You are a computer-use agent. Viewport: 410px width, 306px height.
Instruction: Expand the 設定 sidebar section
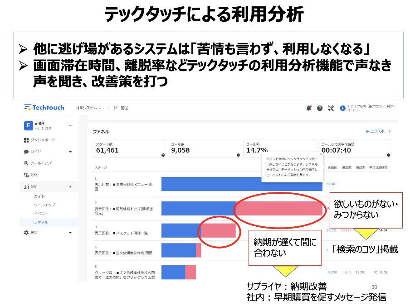tap(70, 233)
